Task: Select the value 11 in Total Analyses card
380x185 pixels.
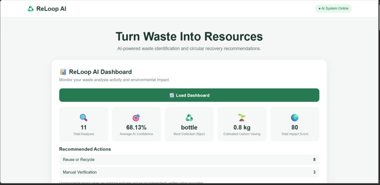Action: (83, 127)
